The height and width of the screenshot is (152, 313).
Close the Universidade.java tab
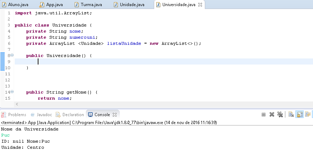click(200, 5)
